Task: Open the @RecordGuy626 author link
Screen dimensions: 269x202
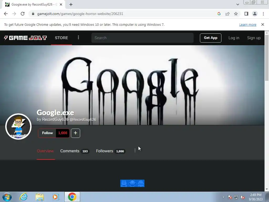Action: (x=83, y=120)
